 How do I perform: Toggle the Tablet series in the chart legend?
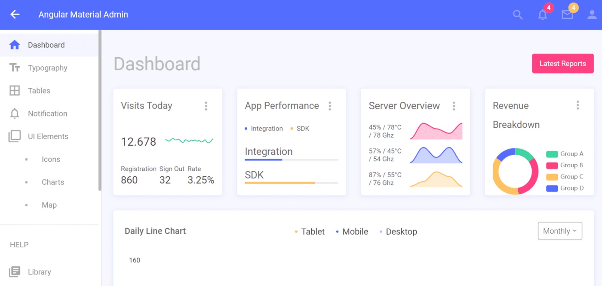[x=310, y=231]
